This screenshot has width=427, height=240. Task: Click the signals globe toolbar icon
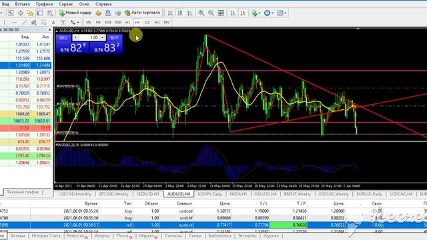(x=117, y=13)
